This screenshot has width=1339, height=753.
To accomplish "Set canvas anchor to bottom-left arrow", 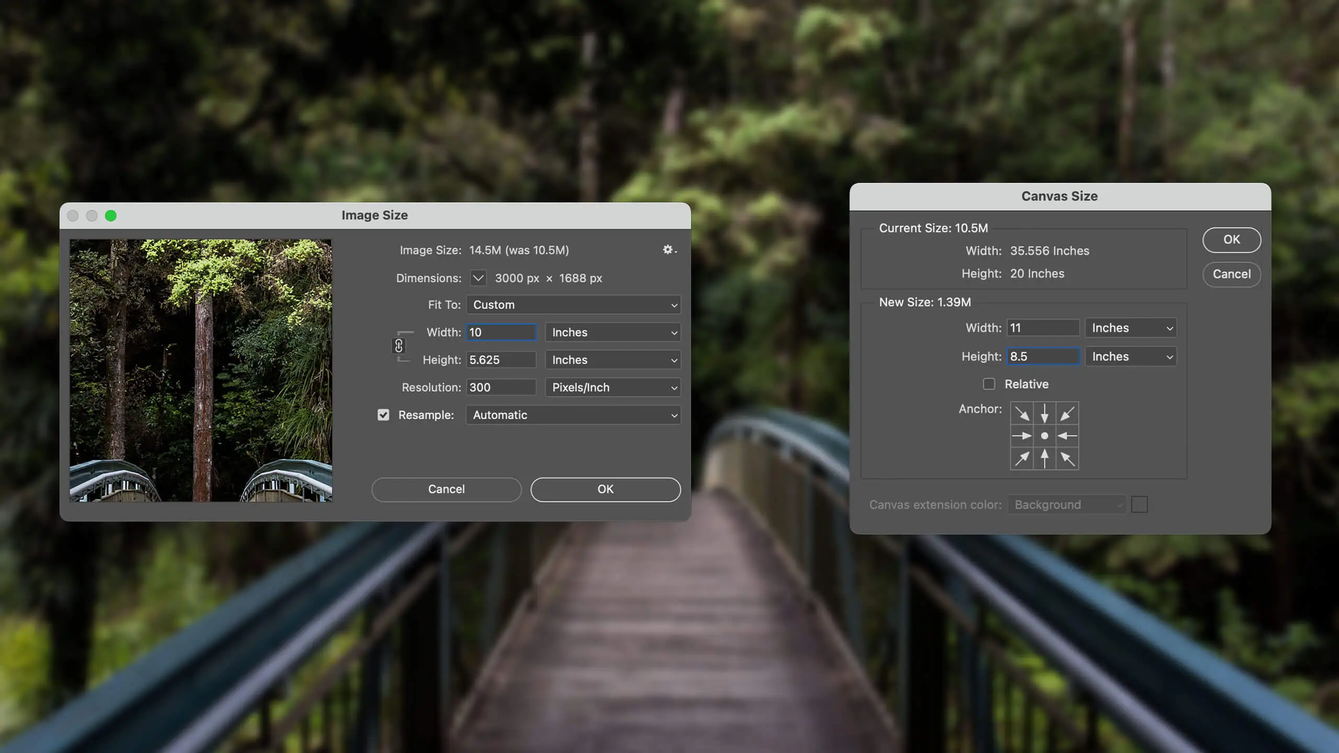I will point(1022,458).
